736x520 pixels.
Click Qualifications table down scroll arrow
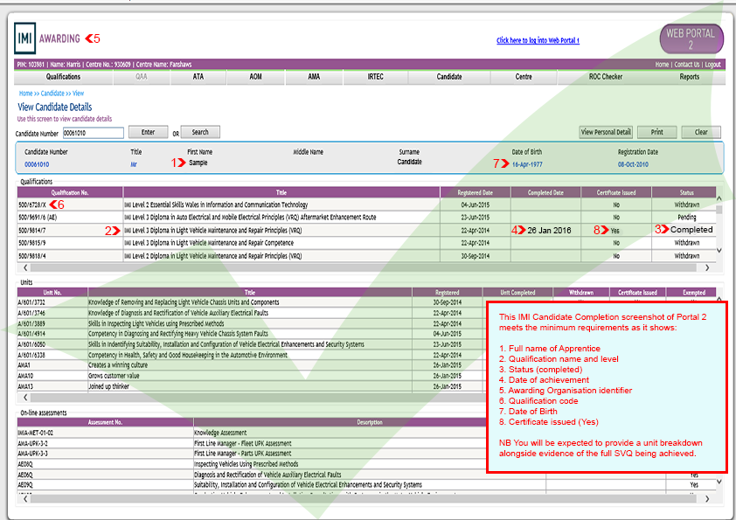[x=719, y=251]
